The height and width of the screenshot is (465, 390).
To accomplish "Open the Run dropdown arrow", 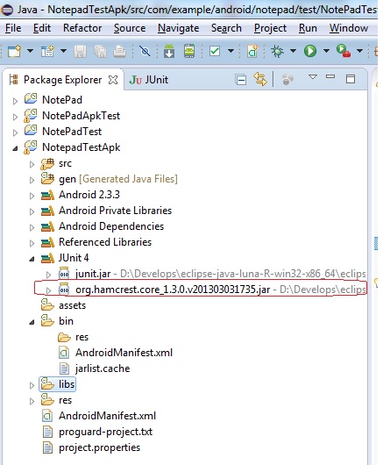I will (326, 51).
